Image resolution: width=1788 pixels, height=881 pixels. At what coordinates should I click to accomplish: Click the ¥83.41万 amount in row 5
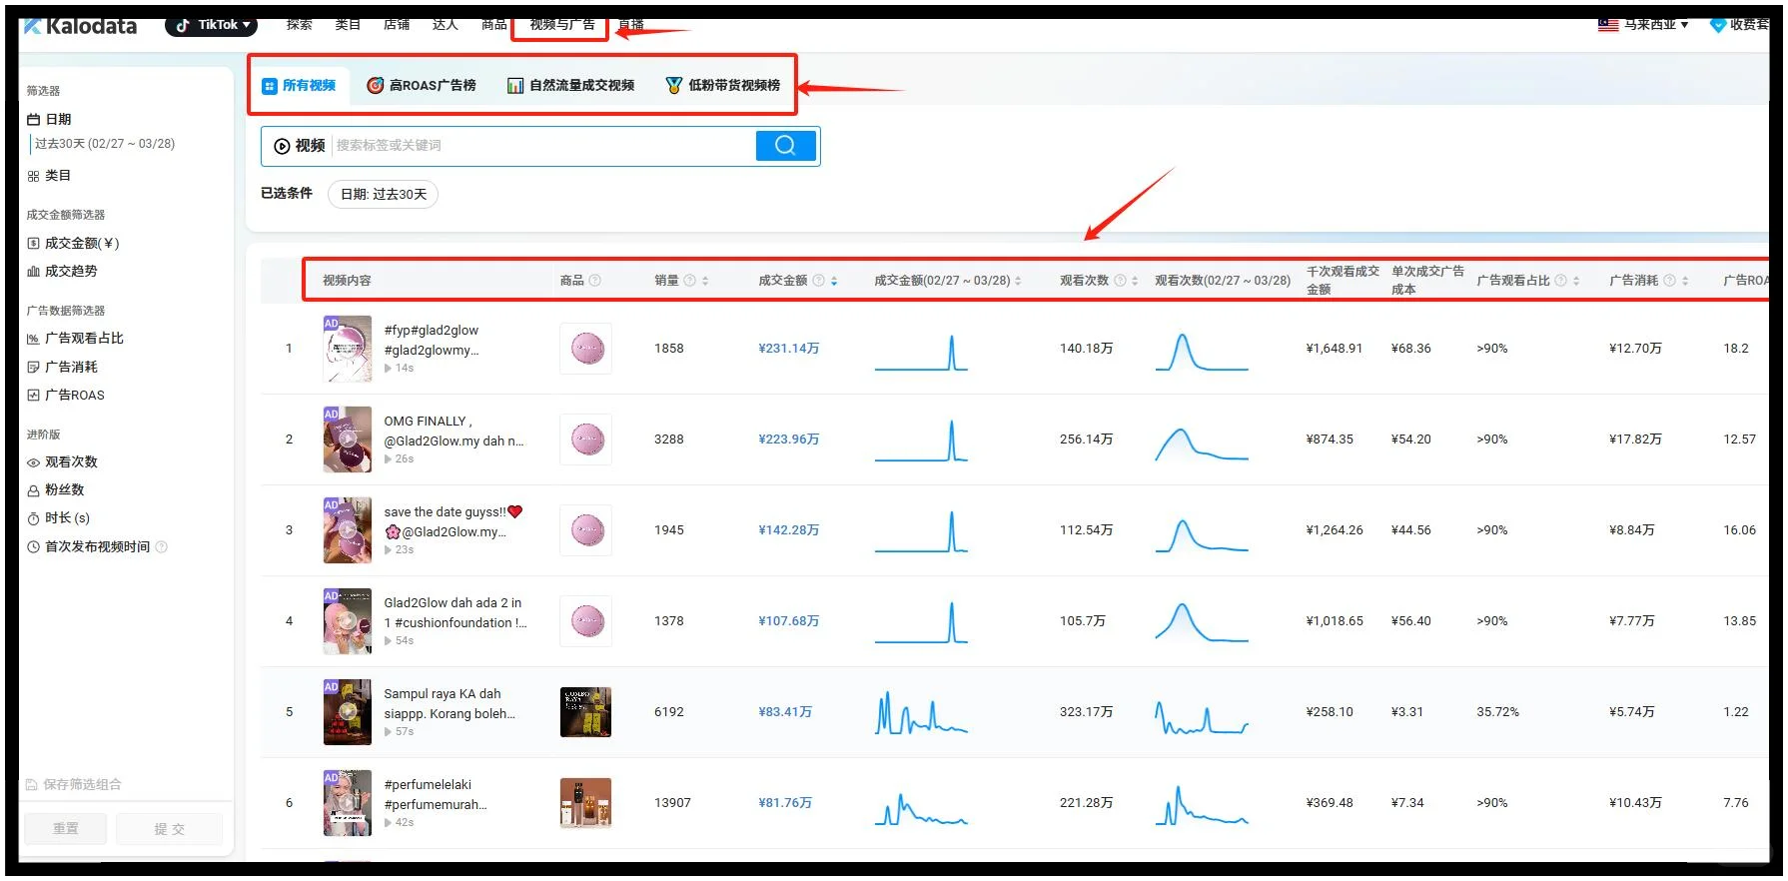(785, 712)
